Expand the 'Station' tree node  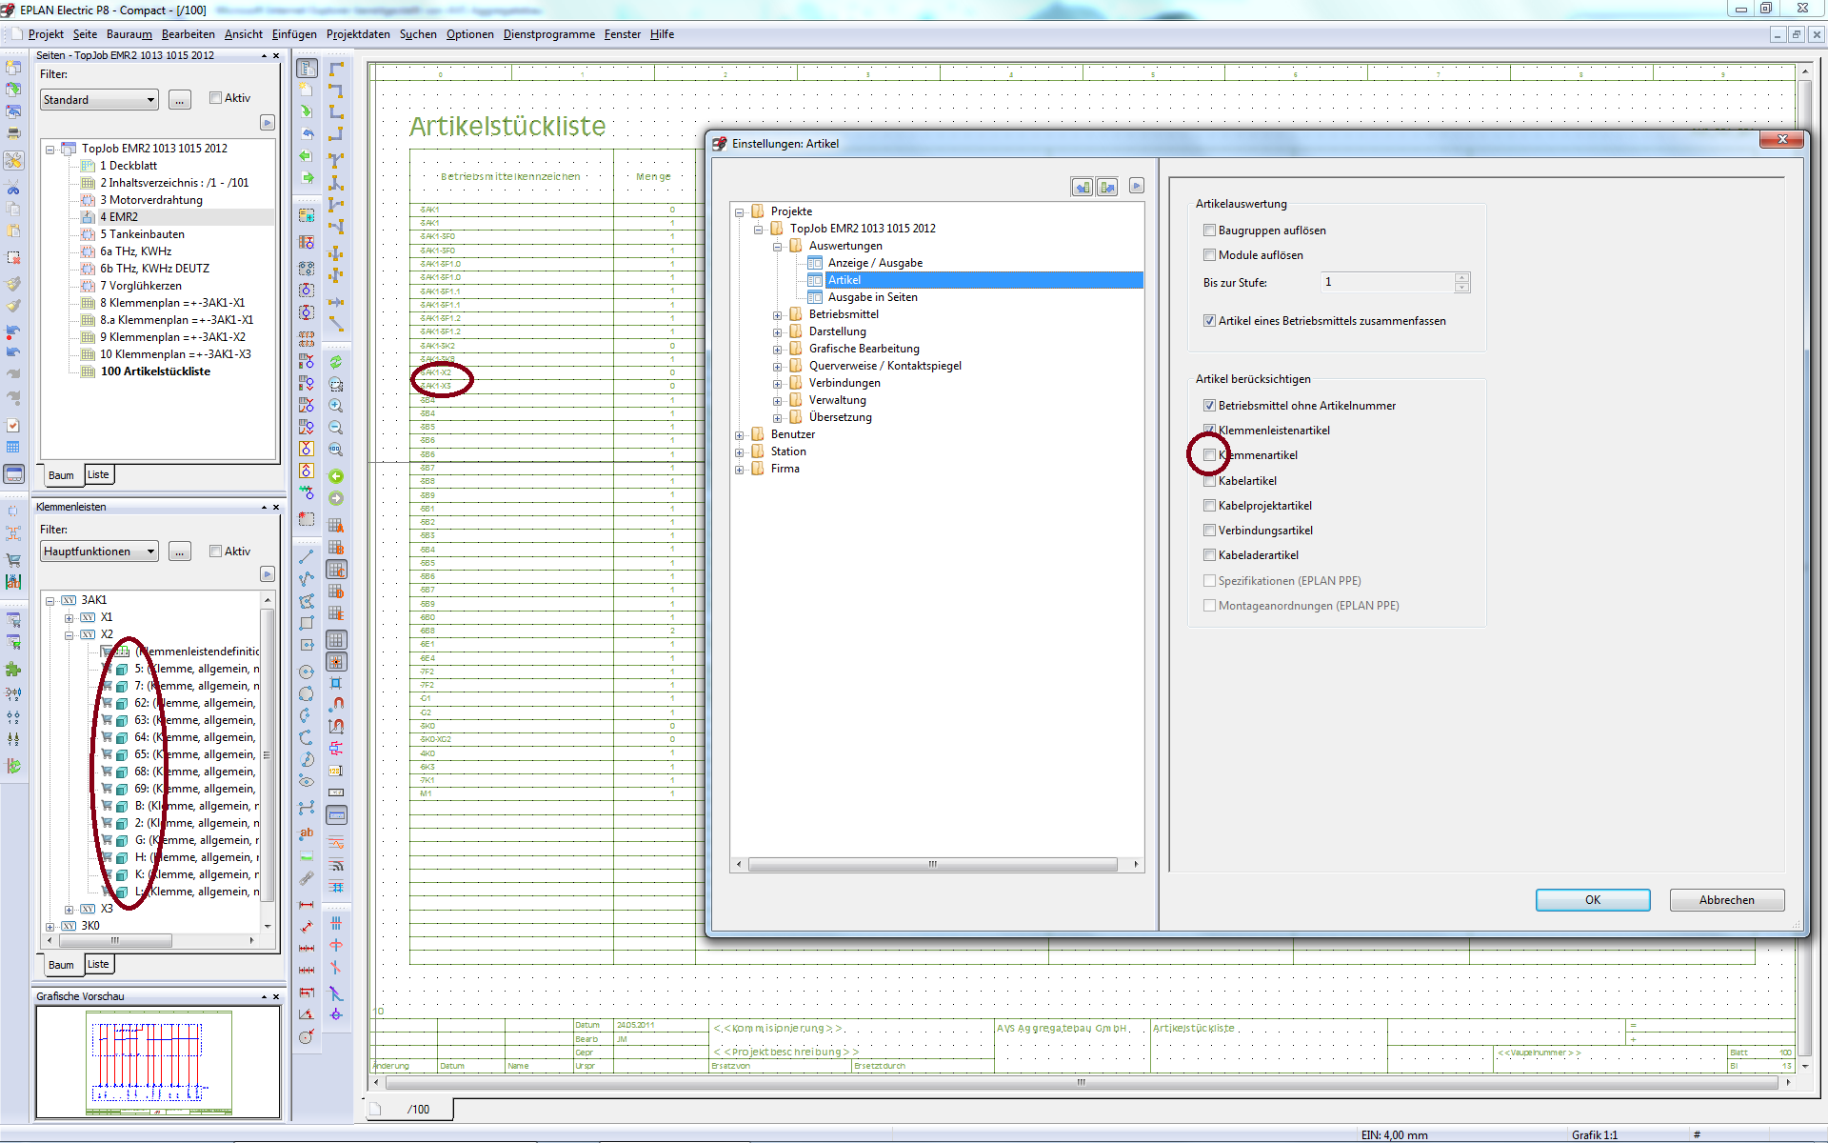[739, 452]
